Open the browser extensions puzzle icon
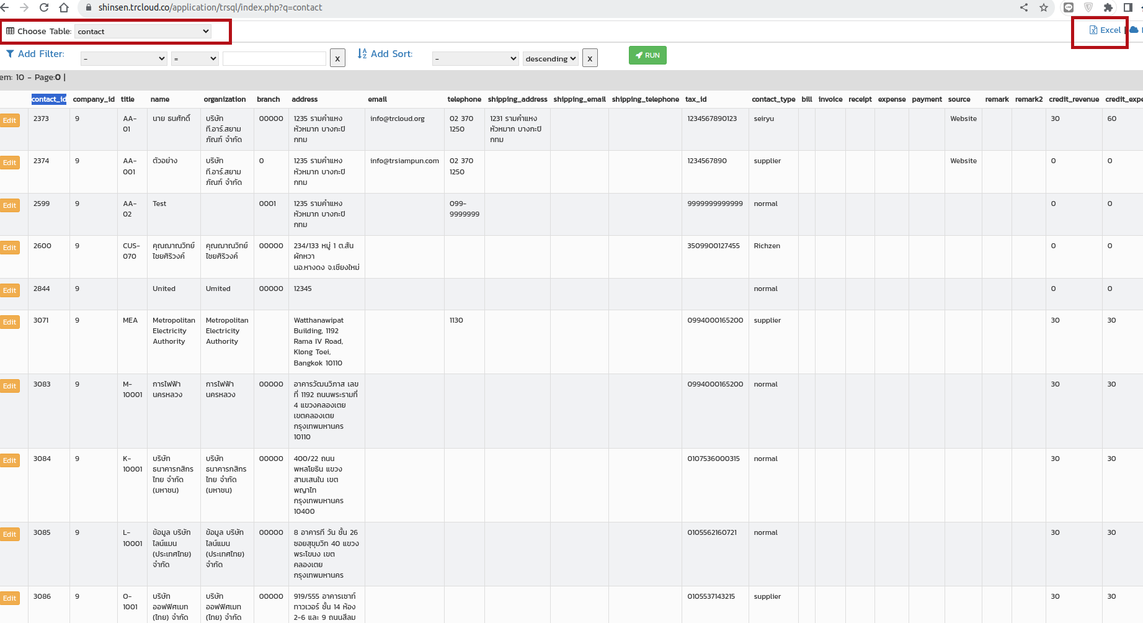This screenshot has height=623, width=1143. coord(1108,7)
